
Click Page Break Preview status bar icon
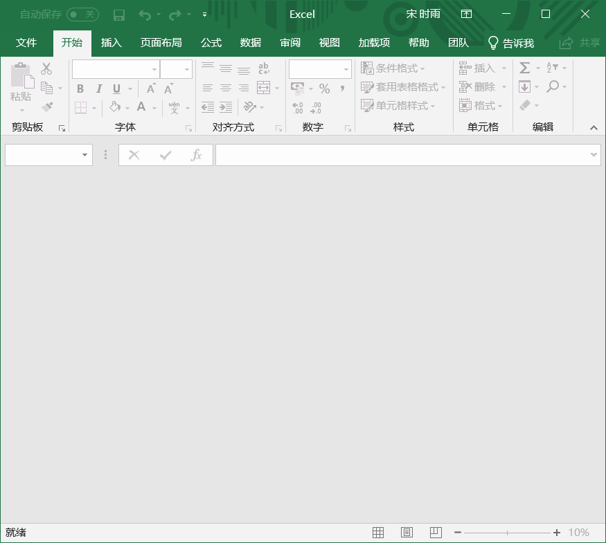[x=436, y=533]
